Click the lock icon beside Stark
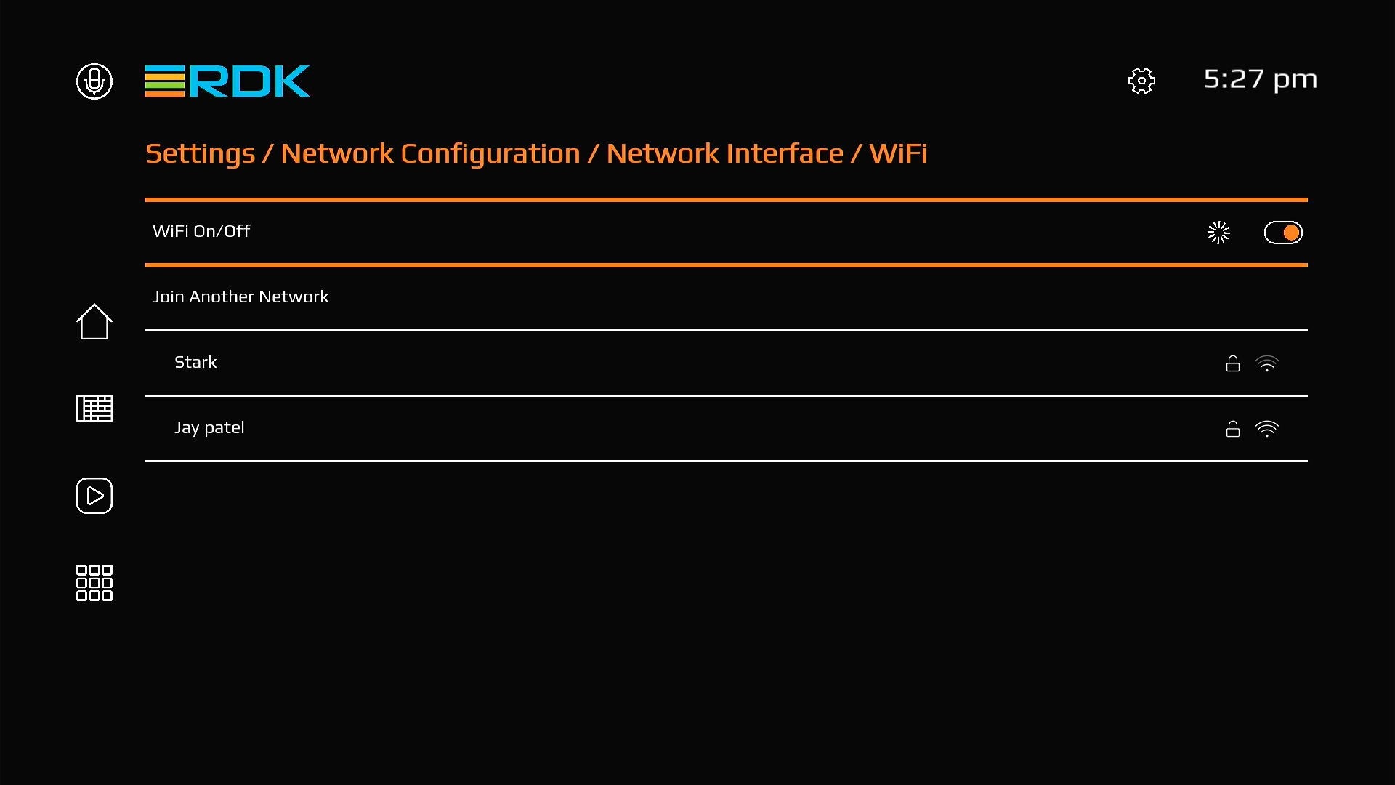Image resolution: width=1395 pixels, height=785 pixels. click(1233, 363)
